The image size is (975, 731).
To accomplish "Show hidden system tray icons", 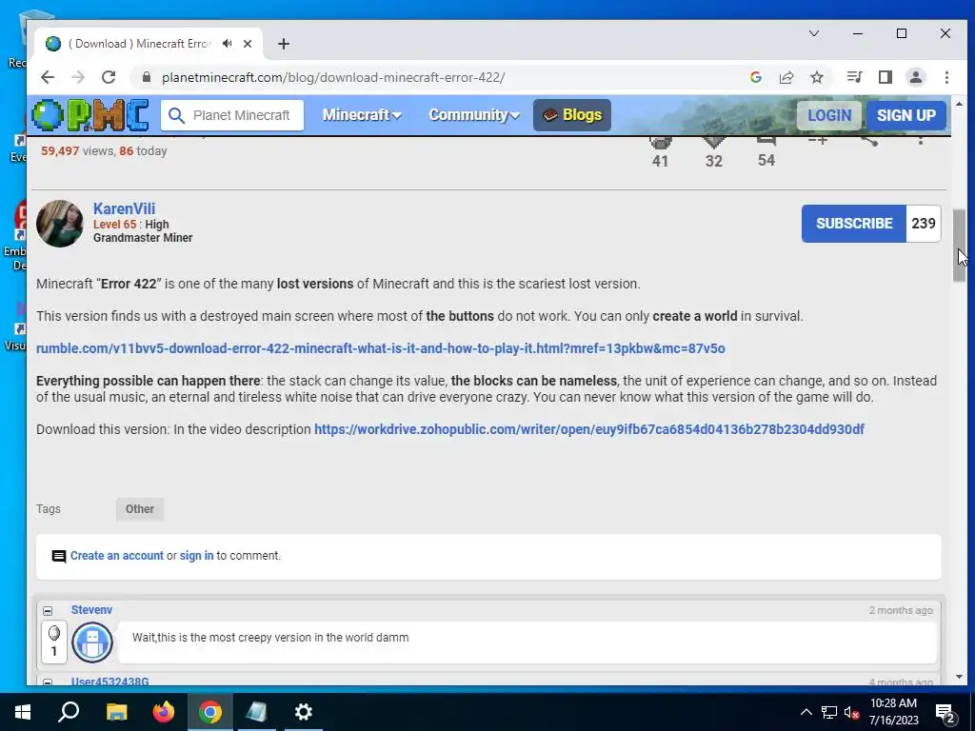I will point(806,712).
